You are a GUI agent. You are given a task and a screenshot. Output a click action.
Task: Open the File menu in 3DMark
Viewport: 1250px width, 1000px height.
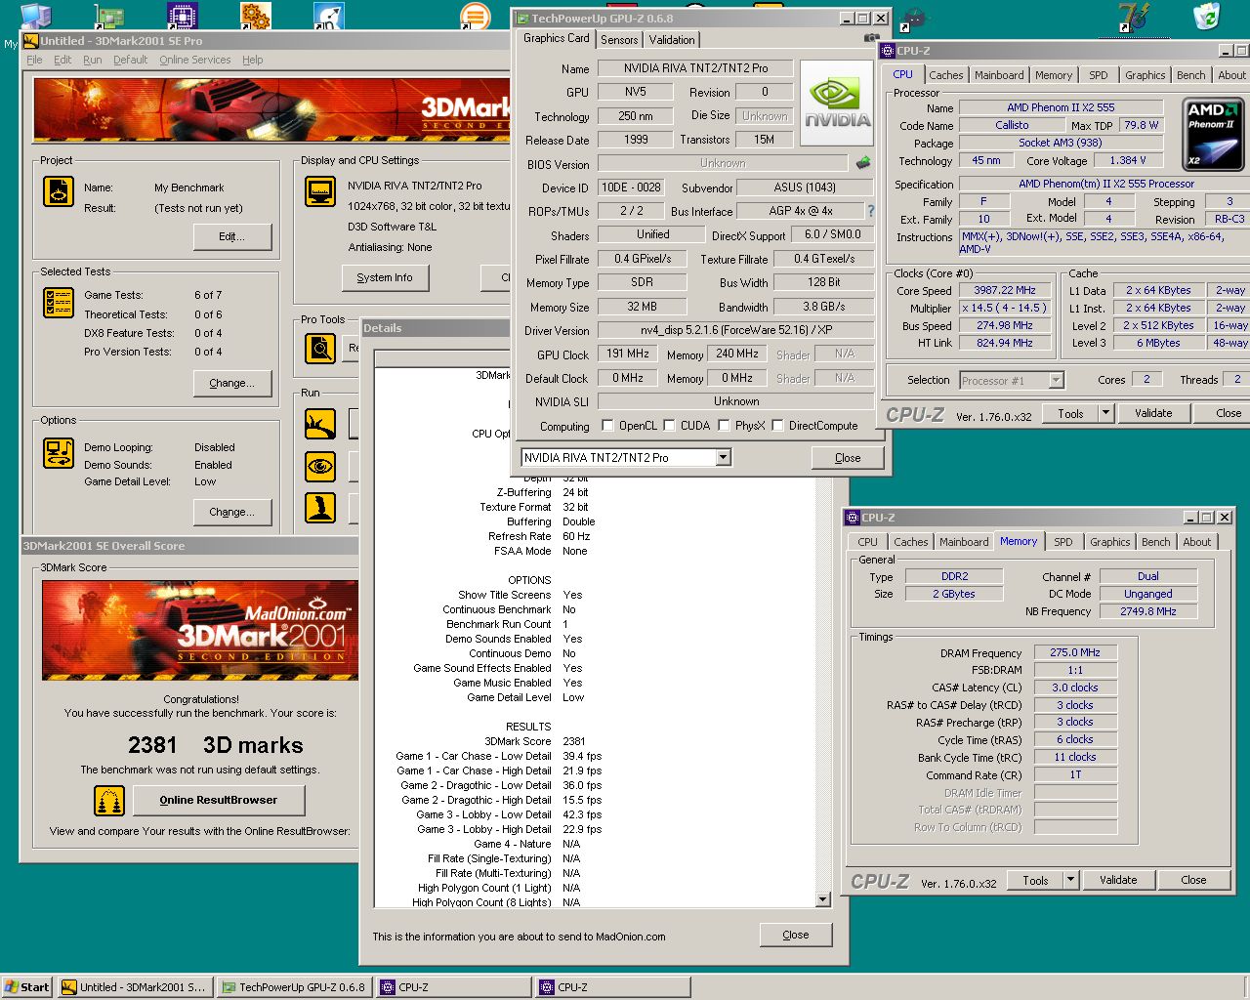(x=34, y=60)
